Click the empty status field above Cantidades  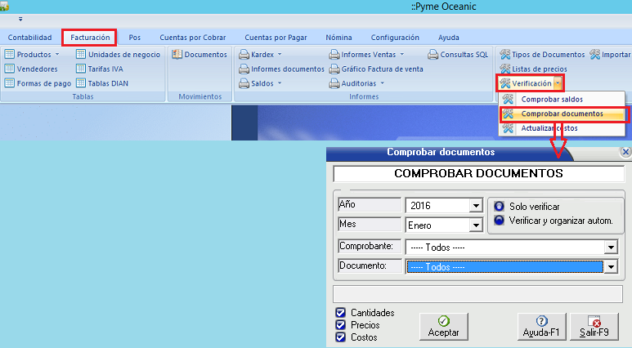[x=477, y=294]
